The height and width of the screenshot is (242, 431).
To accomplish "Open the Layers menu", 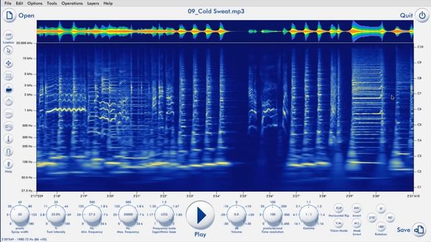I will pos(93,3).
